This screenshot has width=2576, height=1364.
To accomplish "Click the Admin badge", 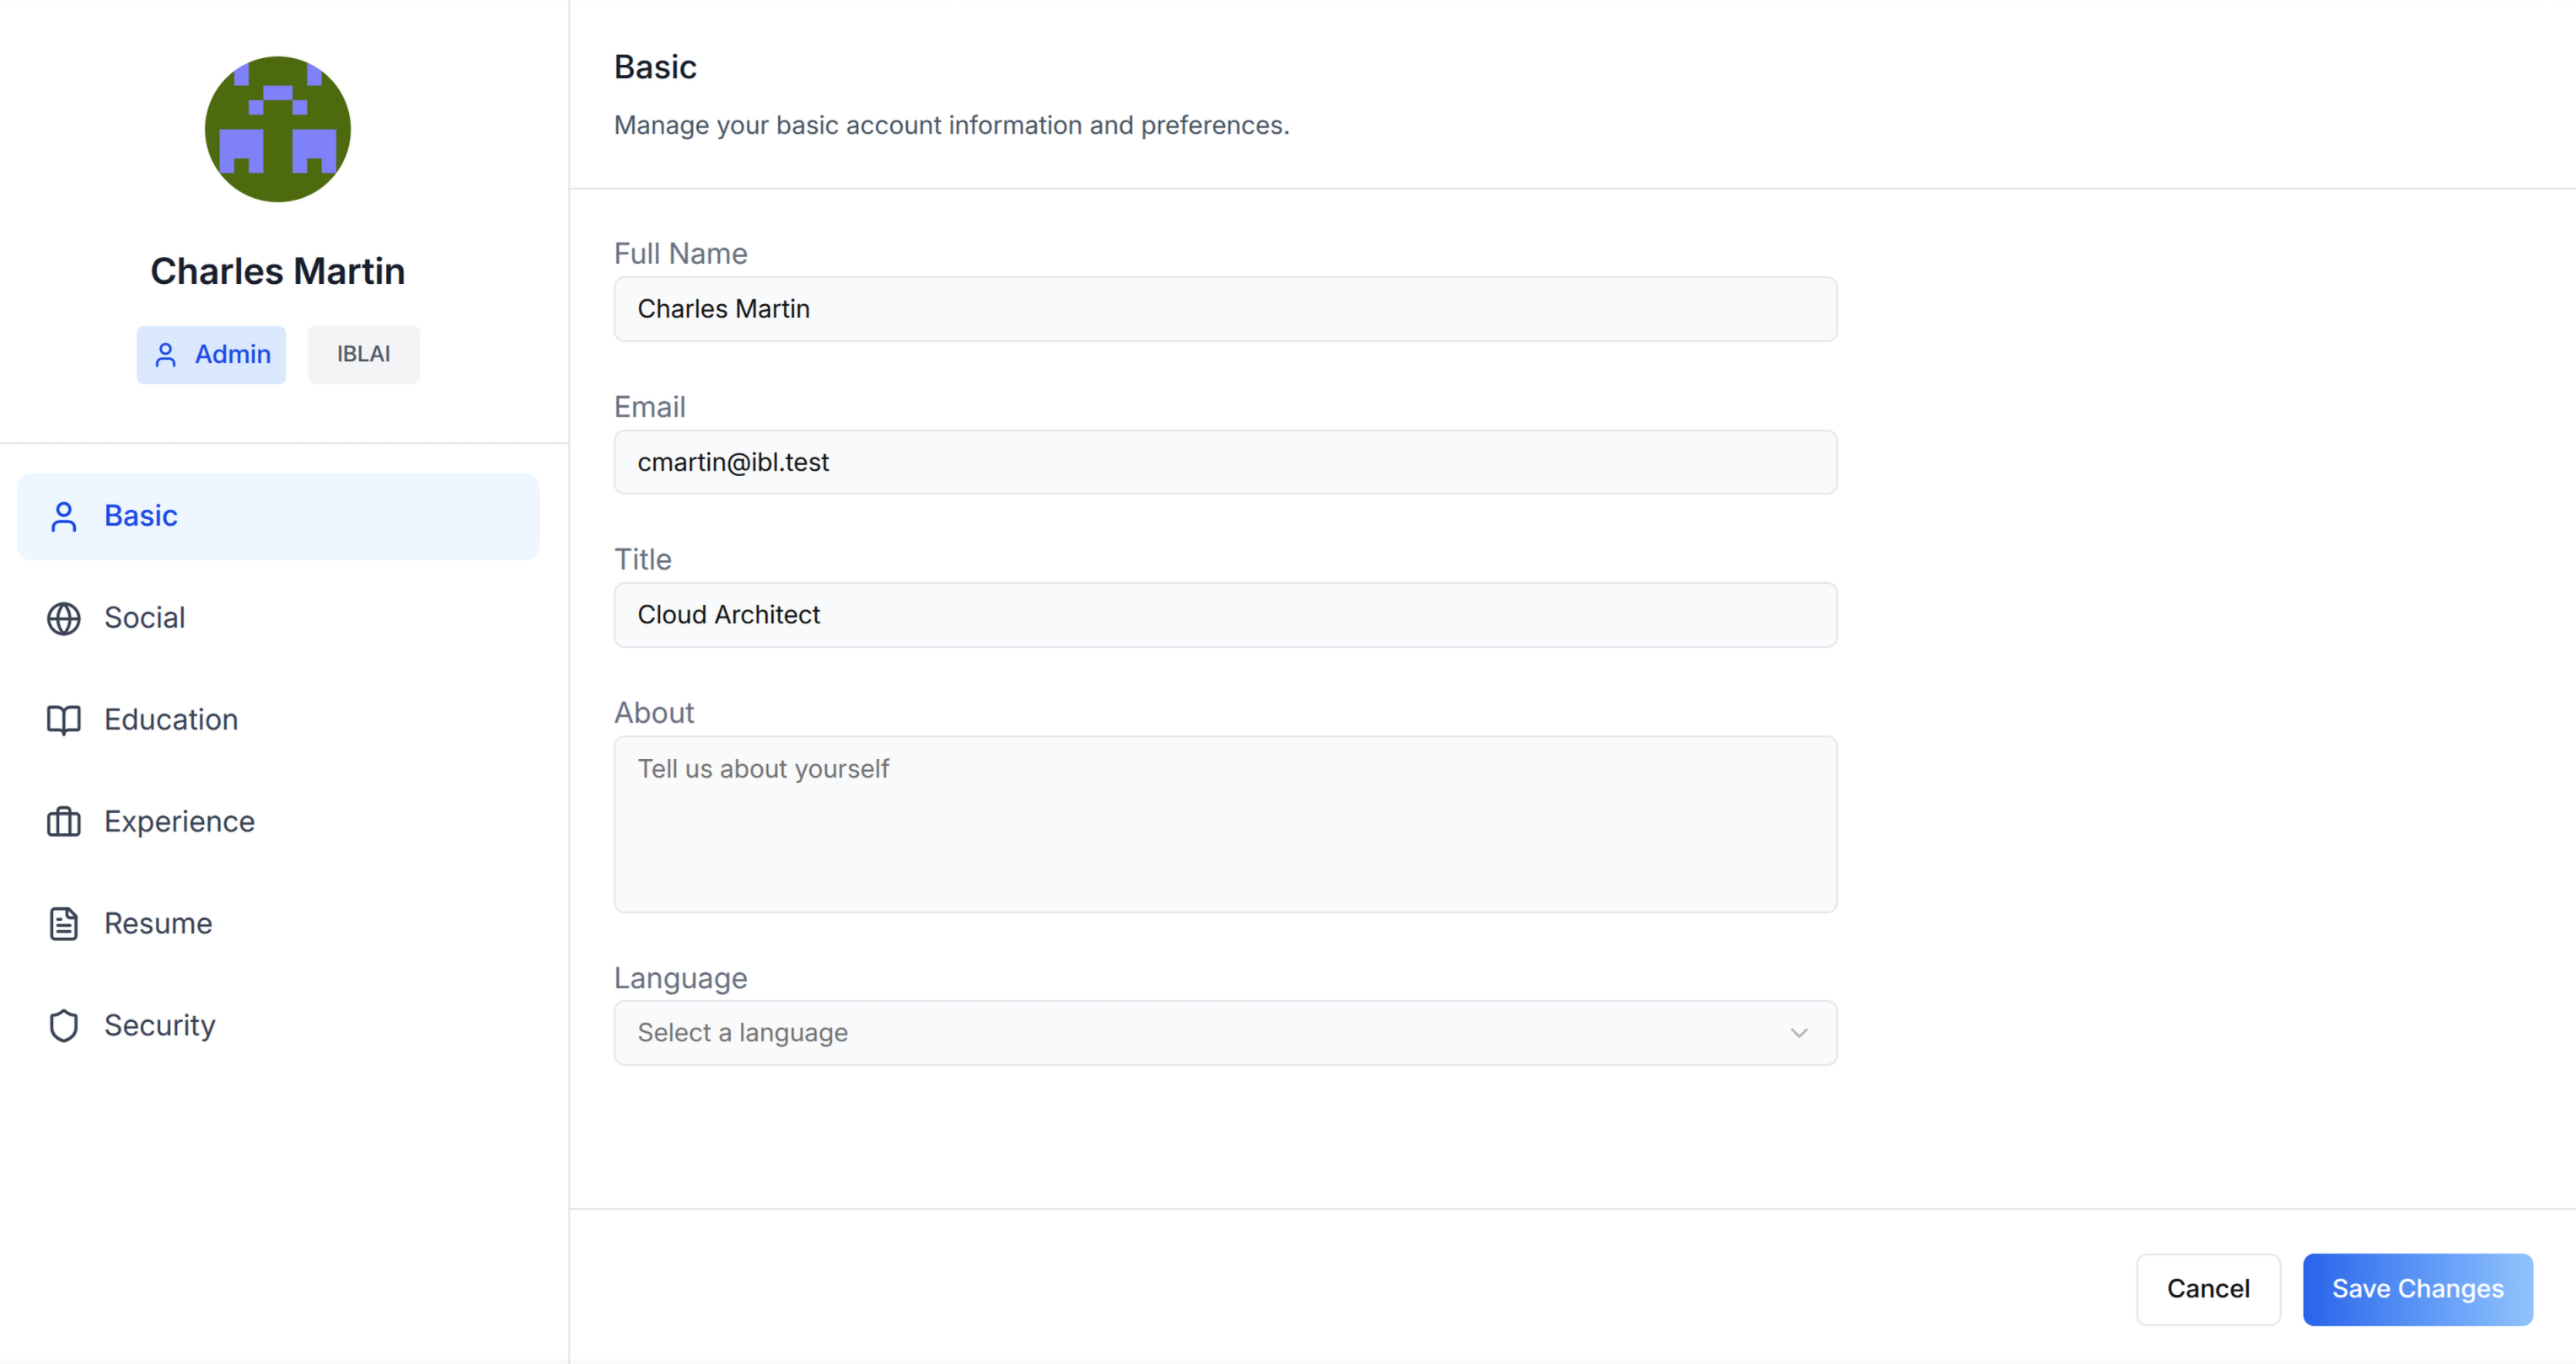I will (x=211, y=355).
